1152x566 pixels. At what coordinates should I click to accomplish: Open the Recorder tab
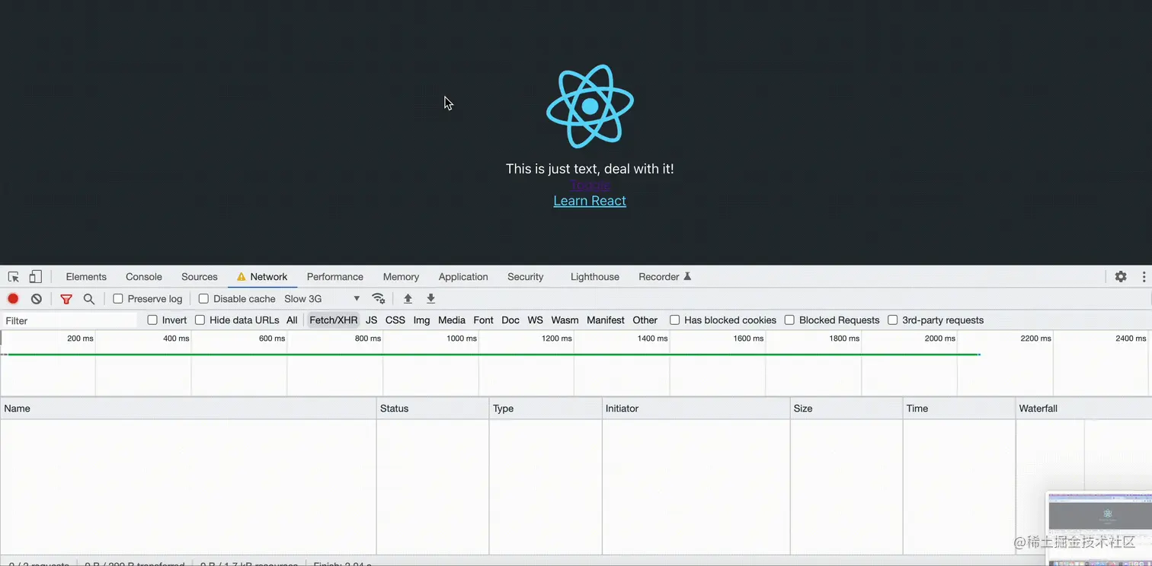[x=665, y=277]
